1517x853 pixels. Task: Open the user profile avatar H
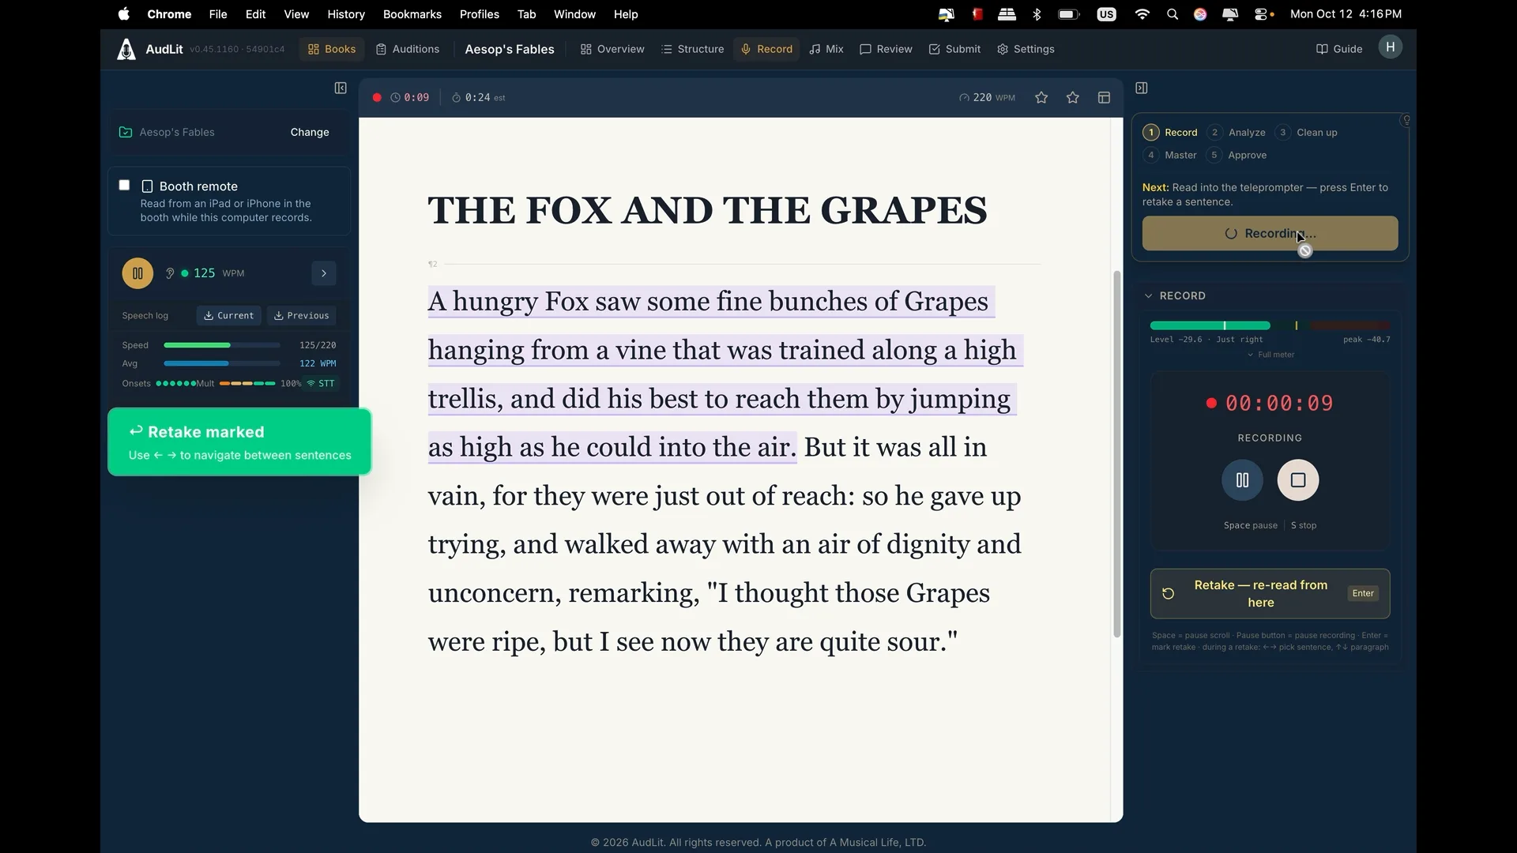click(x=1391, y=47)
